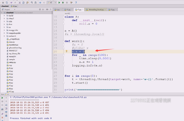Expand the m.egg-info folder

(4, 30)
